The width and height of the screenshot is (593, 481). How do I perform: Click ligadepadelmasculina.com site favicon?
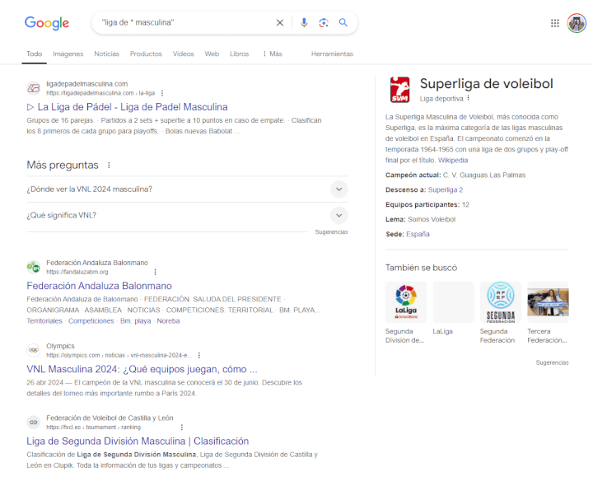point(34,88)
